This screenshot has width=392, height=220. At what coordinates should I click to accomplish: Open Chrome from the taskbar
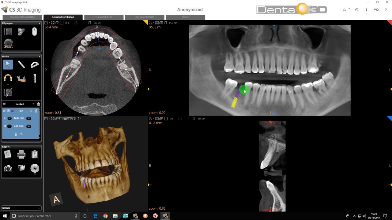105,216
